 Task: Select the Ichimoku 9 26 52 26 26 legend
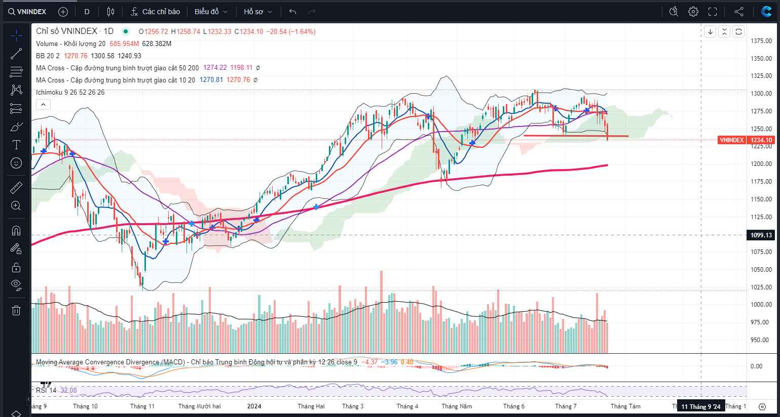[x=70, y=92]
